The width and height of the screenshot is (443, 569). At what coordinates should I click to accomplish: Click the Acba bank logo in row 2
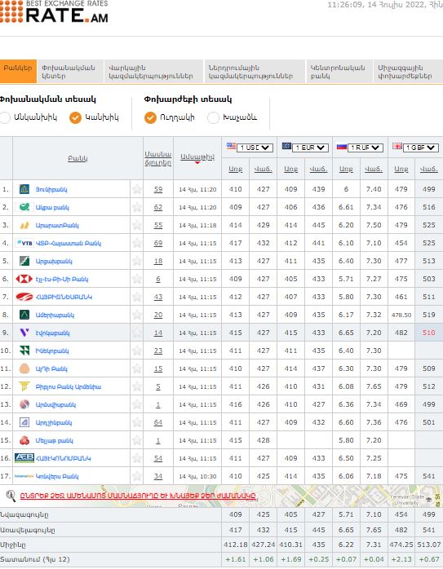pos(24,207)
